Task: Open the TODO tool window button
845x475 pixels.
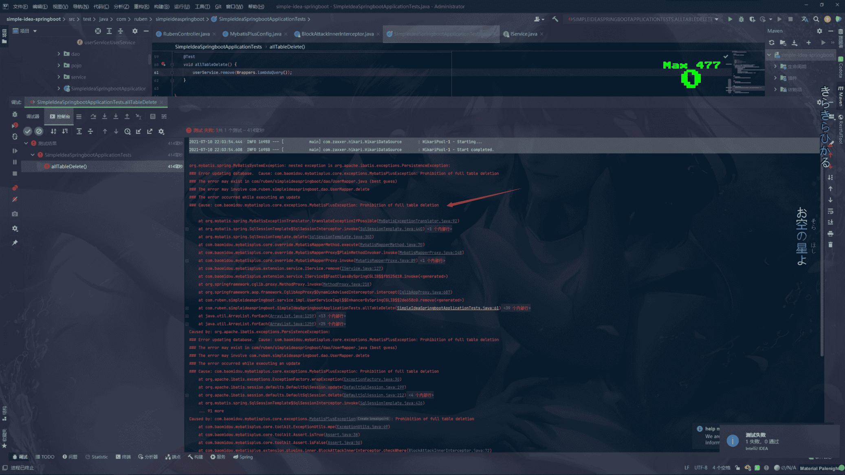Action: (45, 457)
